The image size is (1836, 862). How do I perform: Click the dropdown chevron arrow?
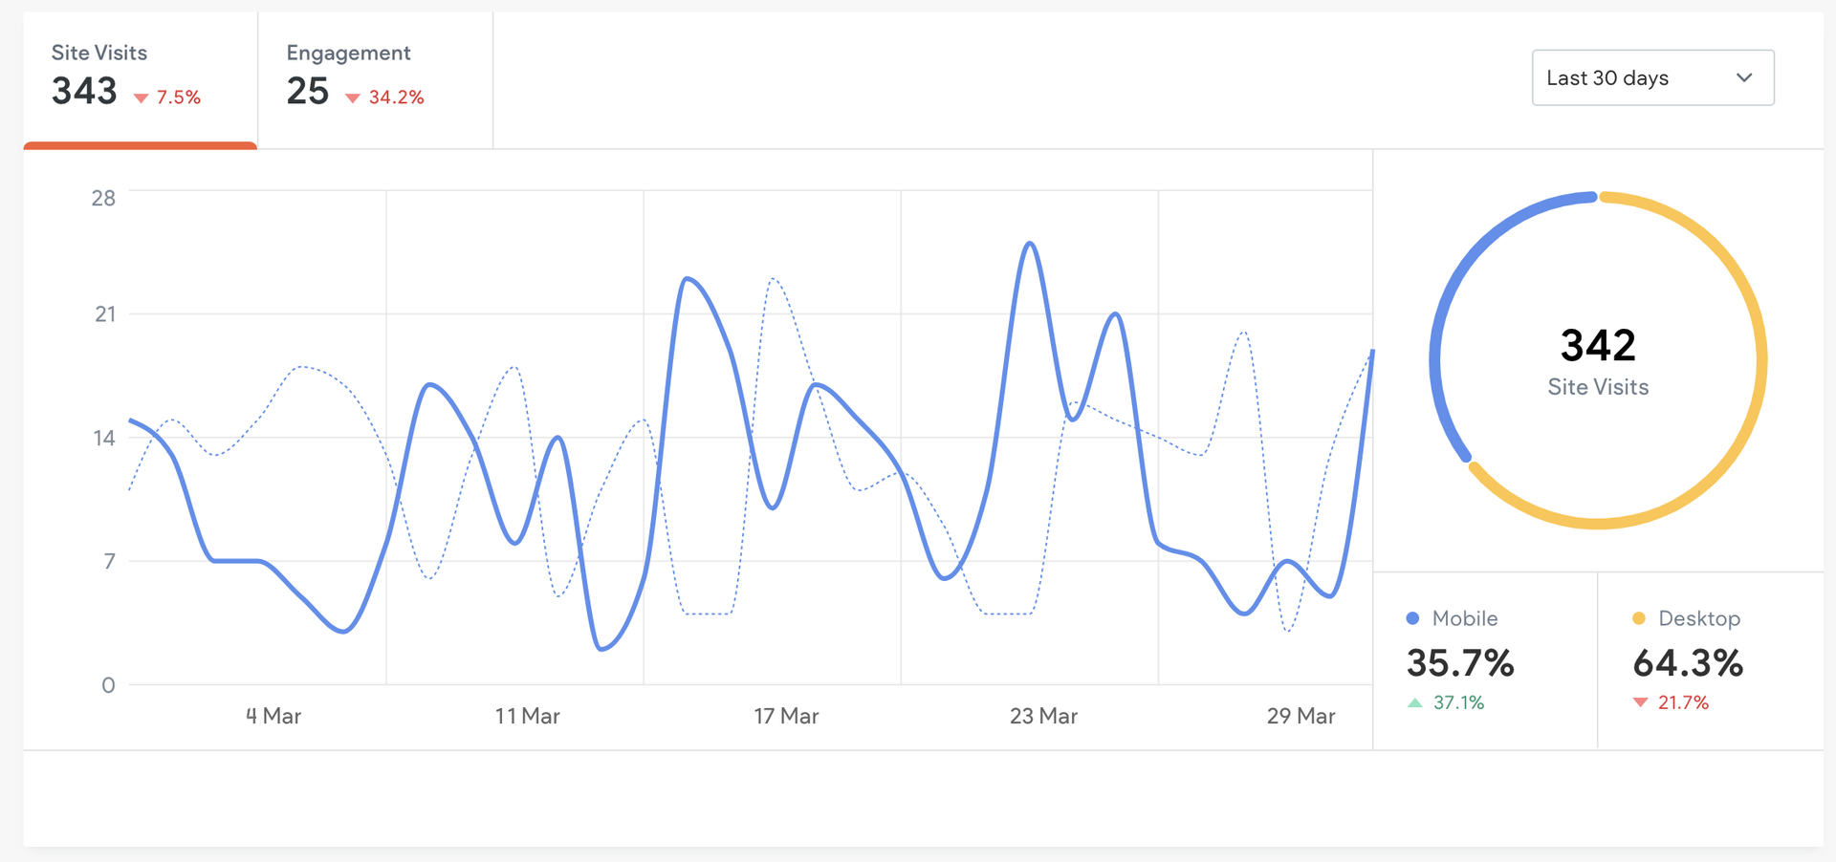(x=1744, y=77)
